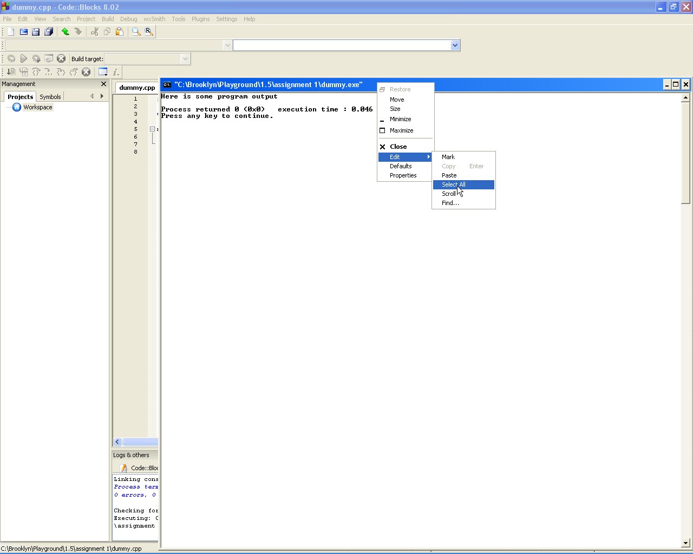Screen dimensions: 693x554
Task: Click the Step into debug icon
Action: tap(61, 72)
